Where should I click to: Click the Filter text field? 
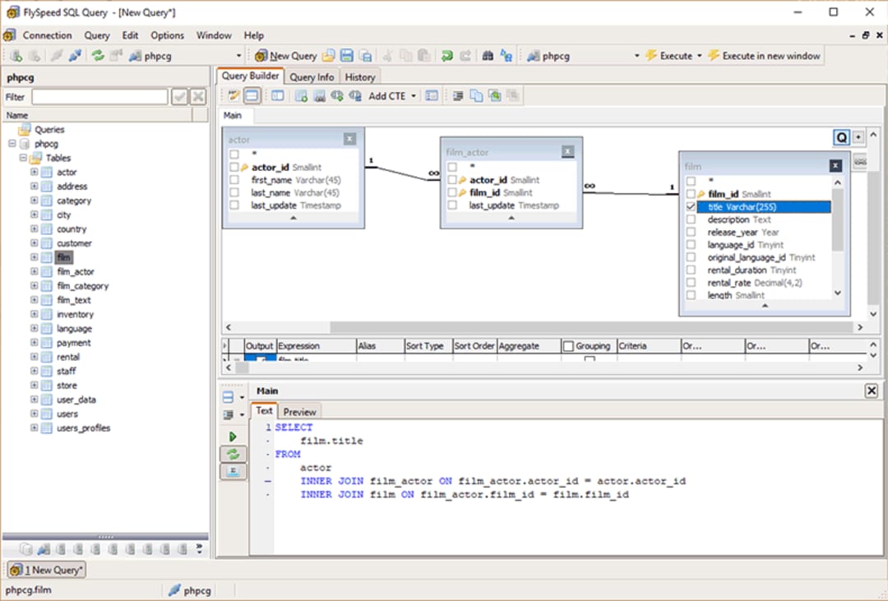99,97
